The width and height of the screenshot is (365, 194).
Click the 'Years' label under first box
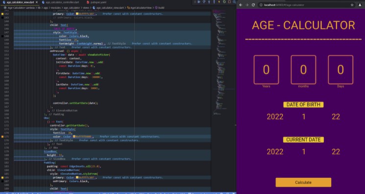(266, 86)
